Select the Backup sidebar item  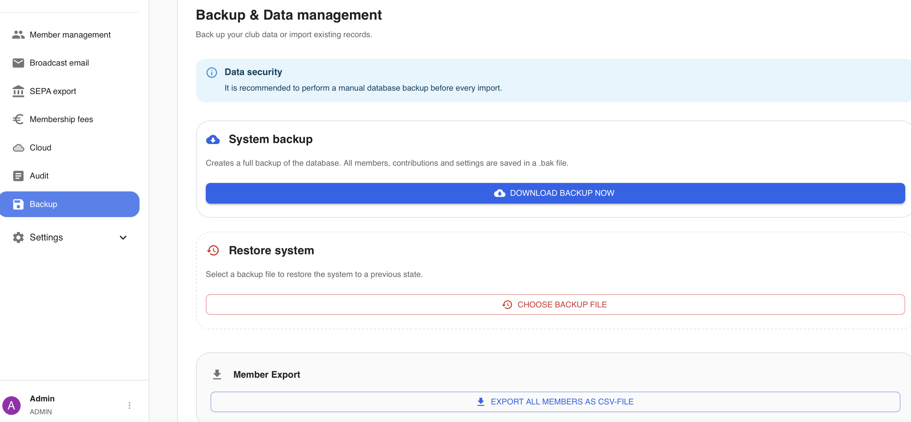point(70,204)
